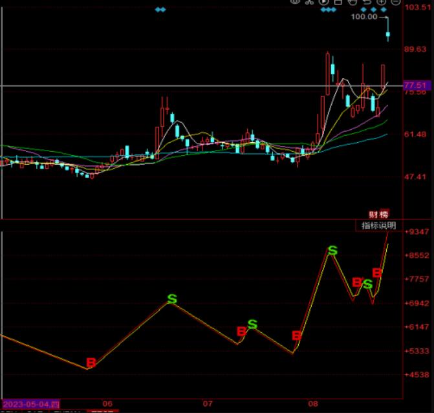Toggle the eye visibility icon in top toolbar
This screenshot has height=413, width=434.
click(295, 2)
